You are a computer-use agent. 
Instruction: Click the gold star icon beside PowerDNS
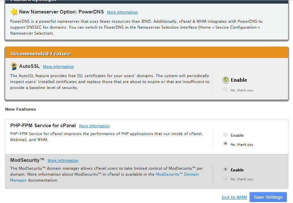point(14,12)
